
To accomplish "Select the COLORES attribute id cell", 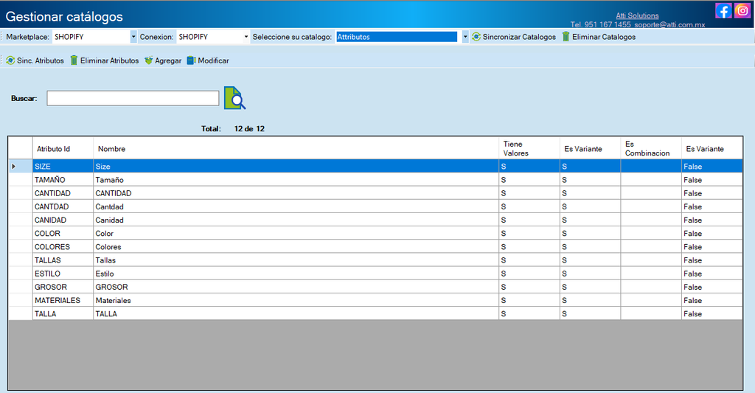I will click(63, 246).
